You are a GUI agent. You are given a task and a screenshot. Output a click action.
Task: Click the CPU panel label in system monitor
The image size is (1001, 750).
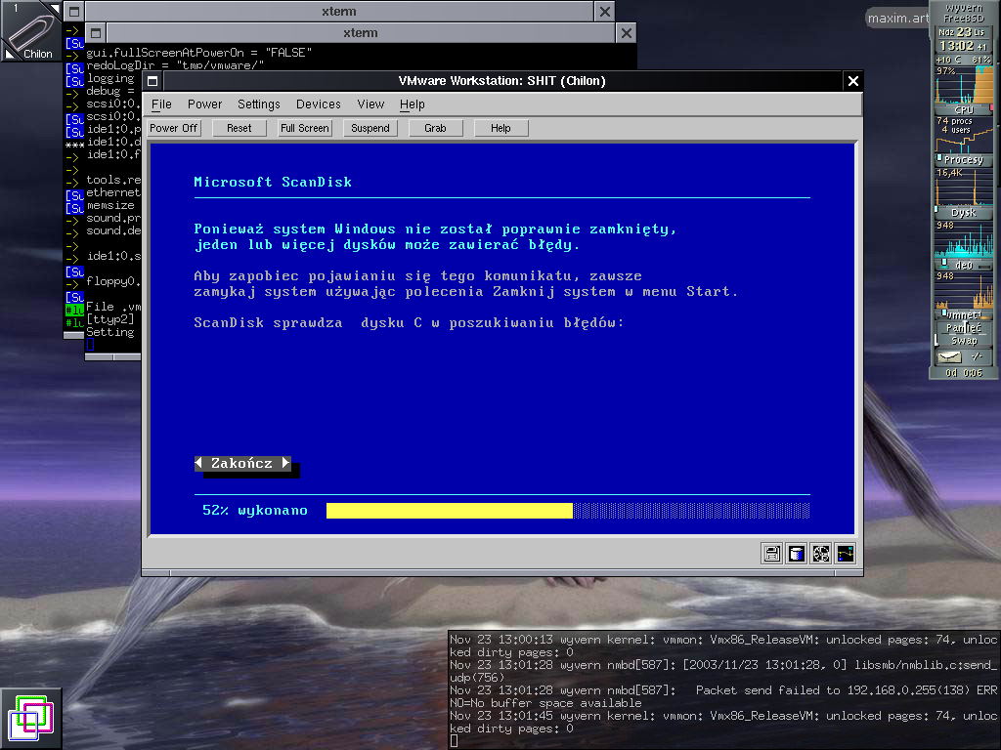pyautogui.click(x=963, y=110)
